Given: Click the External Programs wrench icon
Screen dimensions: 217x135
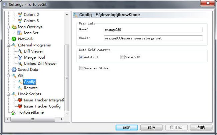Looking at the screenshot, I should coord(14,45).
